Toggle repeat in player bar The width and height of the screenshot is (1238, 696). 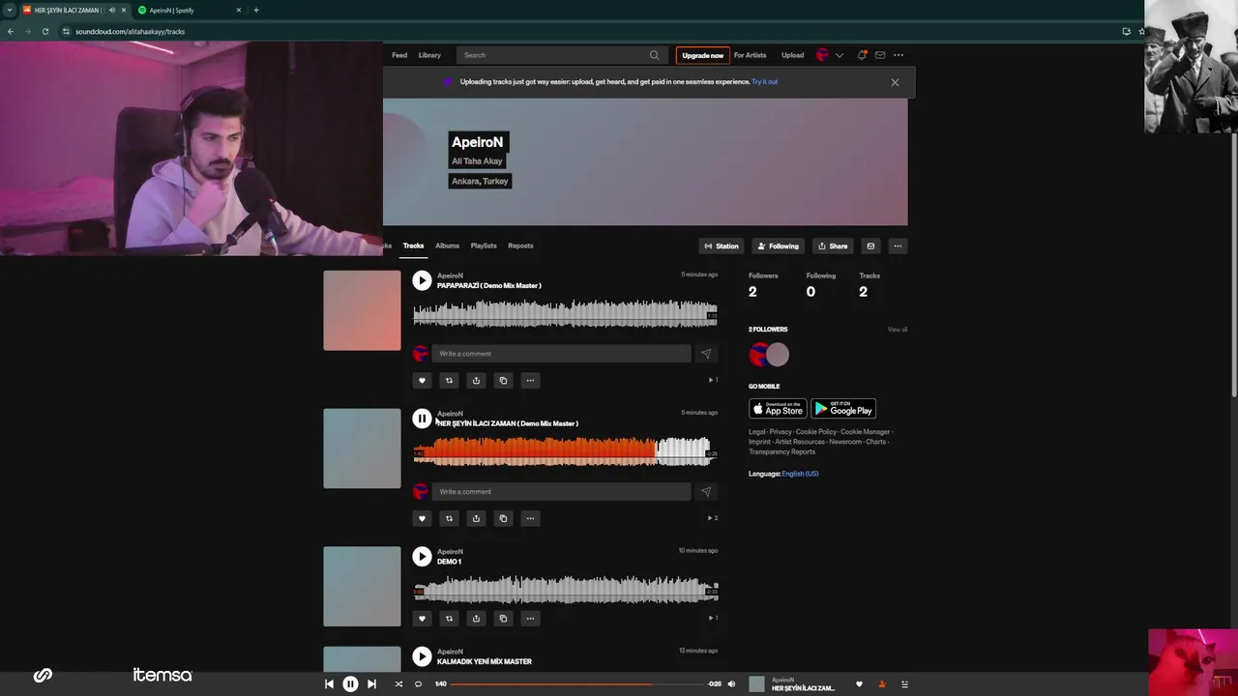tap(418, 684)
